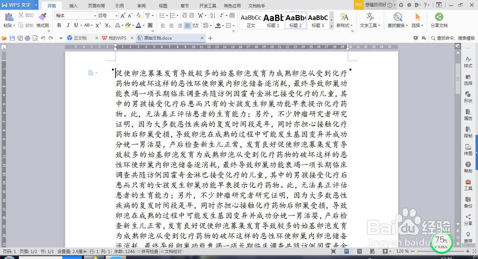Open the bullet list dropdown arrow
Image resolution: width=478 pixels, height=259 pixels.
click(x=167, y=15)
